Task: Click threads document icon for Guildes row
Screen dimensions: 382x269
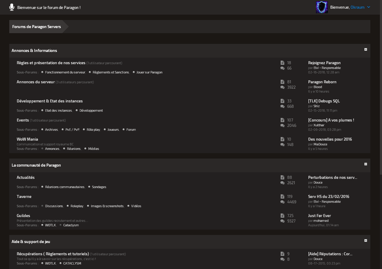Action: click(282, 216)
